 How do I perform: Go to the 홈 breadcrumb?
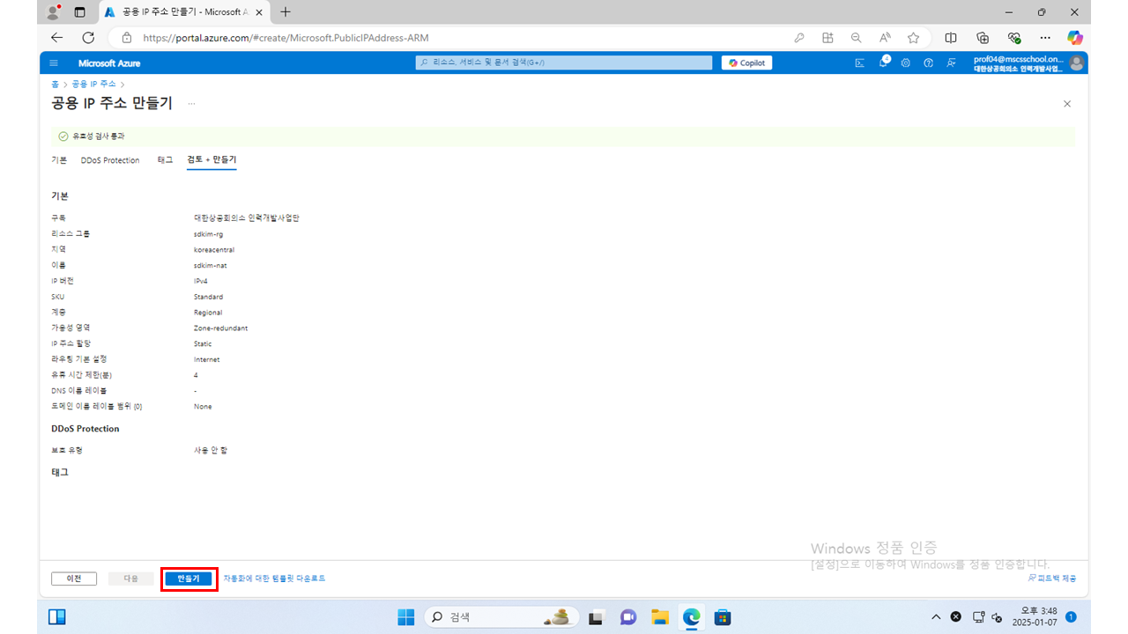[x=55, y=84]
